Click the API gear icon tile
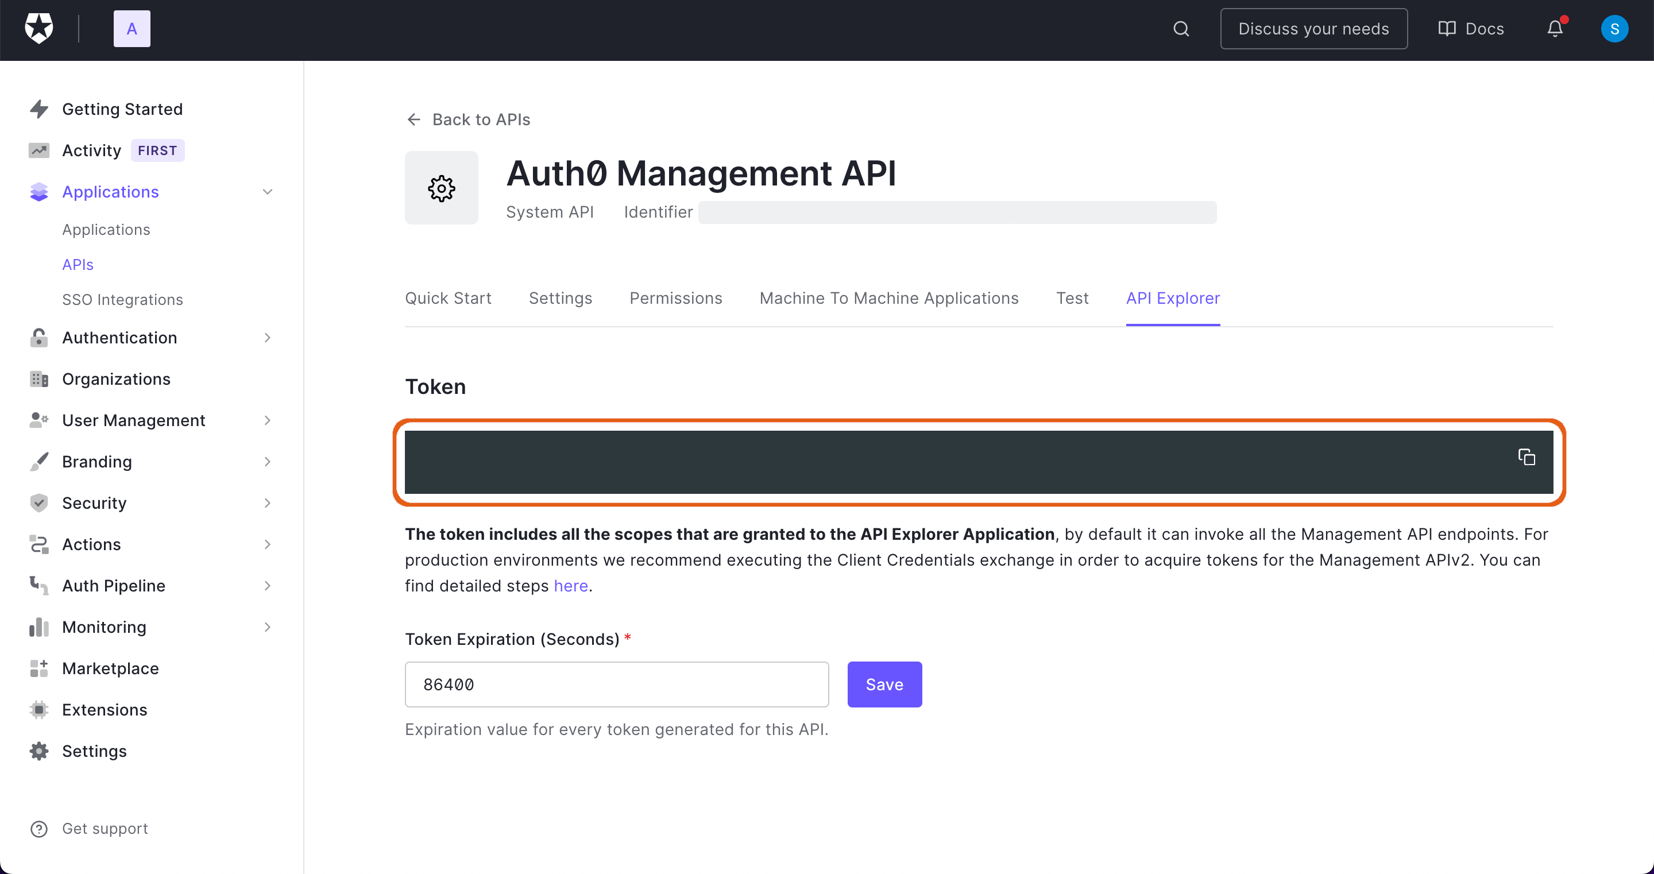This screenshot has height=874, width=1654. tap(441, 188)
